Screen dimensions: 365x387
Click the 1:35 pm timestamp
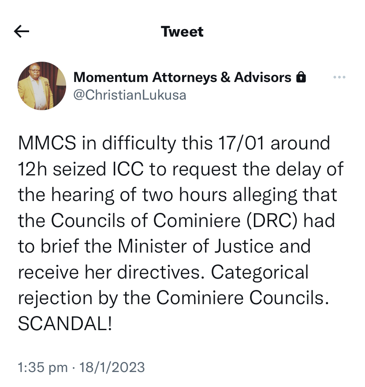coord(43,367)
